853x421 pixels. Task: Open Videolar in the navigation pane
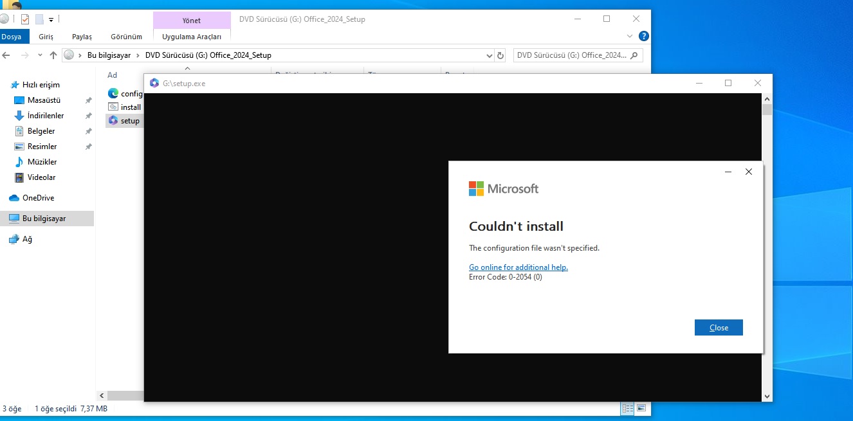click(x=41, y=177)
